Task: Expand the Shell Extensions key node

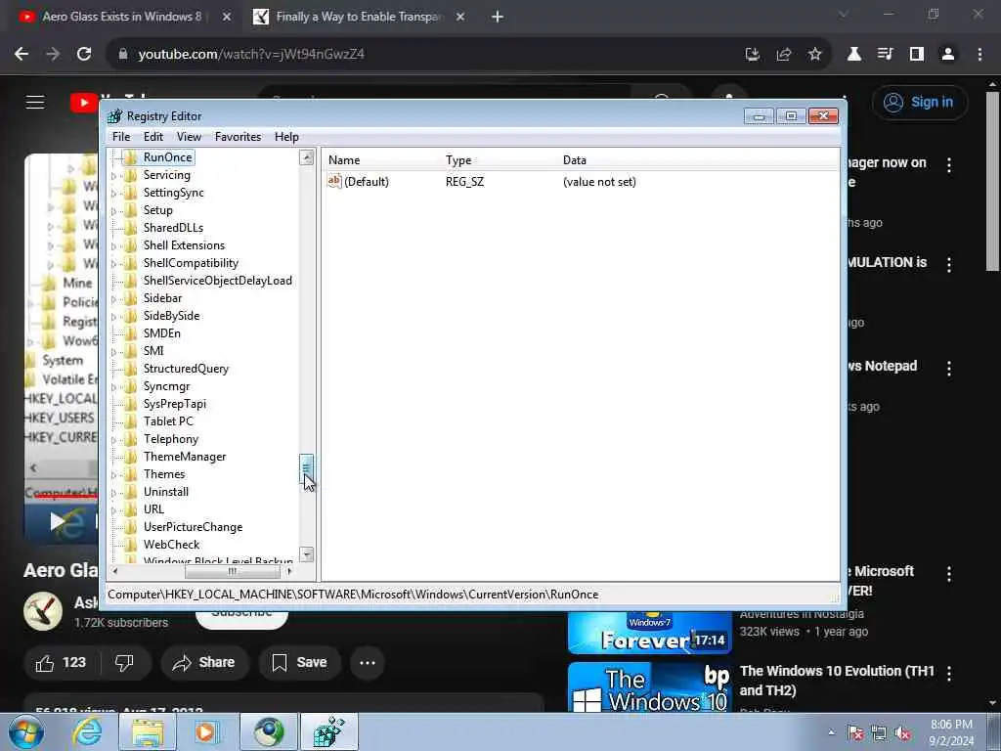Action: point(114,245)
